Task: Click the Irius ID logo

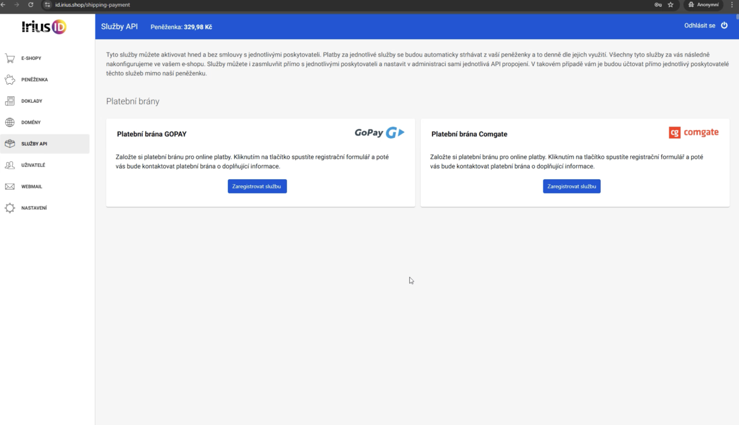Action: coord(44,27)
